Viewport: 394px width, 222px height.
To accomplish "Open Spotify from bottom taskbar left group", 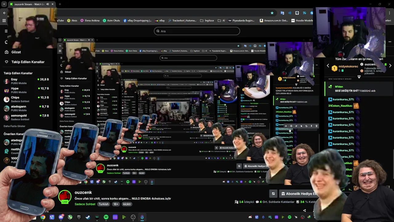I will point(106,217).
